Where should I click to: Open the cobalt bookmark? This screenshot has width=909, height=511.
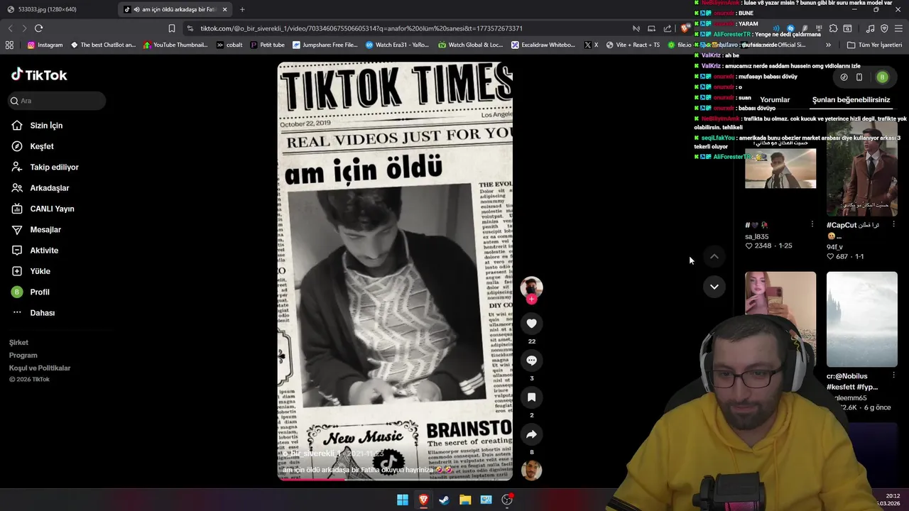click(x=229, y=45)
